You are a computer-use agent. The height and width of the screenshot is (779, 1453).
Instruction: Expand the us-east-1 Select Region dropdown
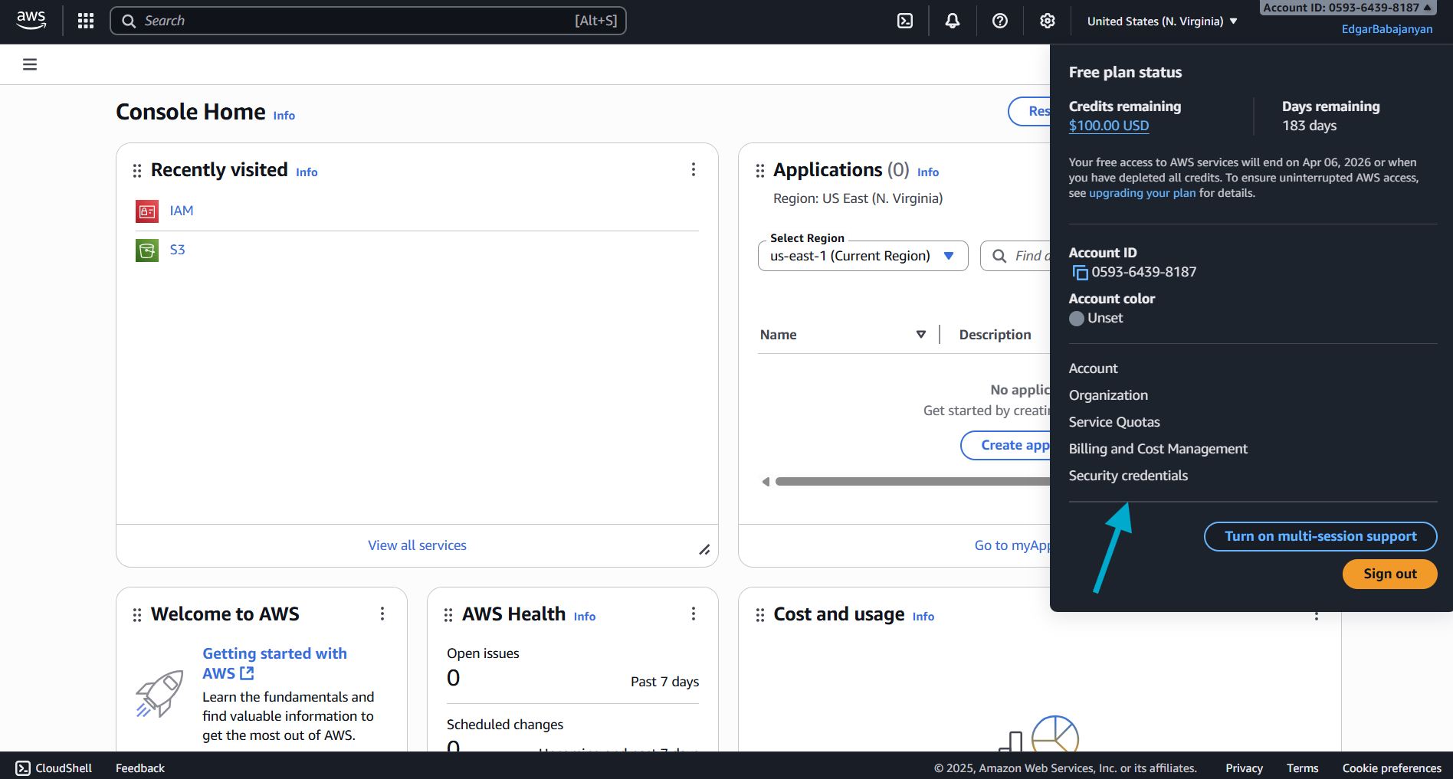pos(861,256)
